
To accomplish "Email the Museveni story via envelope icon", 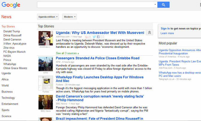I will (x=102, y=37).
